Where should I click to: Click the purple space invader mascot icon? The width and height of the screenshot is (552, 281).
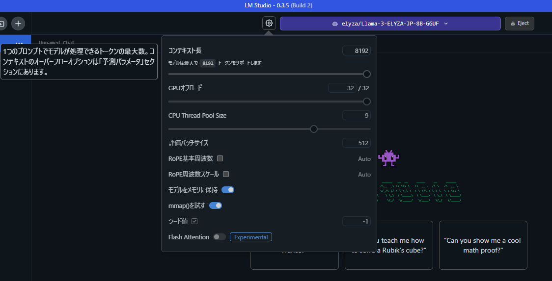coord(388,158)
